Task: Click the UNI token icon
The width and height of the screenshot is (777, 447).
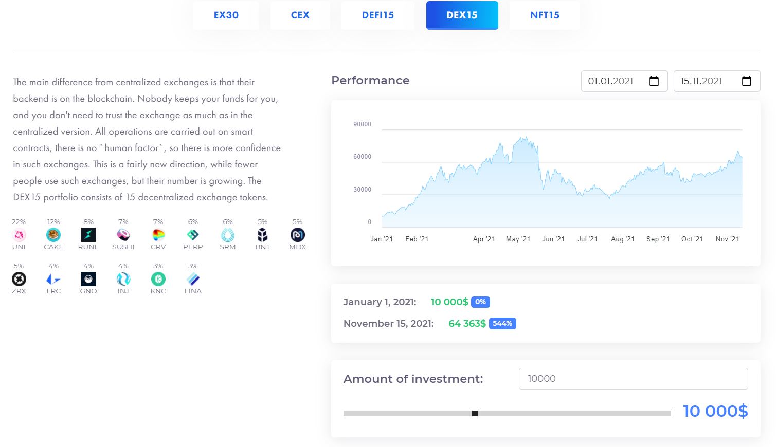Action: [19, 235]
